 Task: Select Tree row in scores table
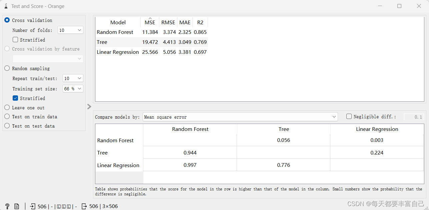(x=152, y=42)
